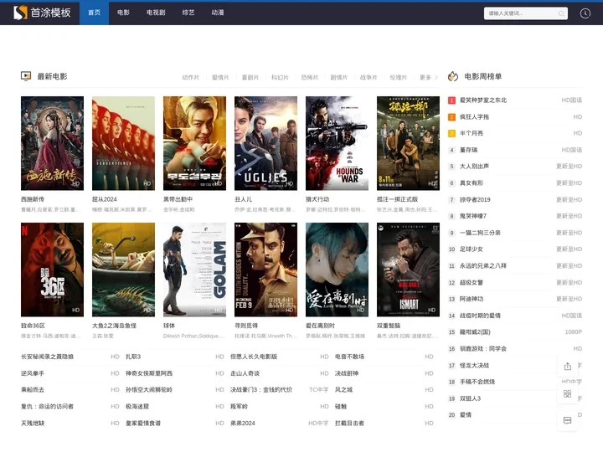Click the monitor icon beside 最新电影
The width and height of the screenshot is (603, 452).
(x=26, y=76)
